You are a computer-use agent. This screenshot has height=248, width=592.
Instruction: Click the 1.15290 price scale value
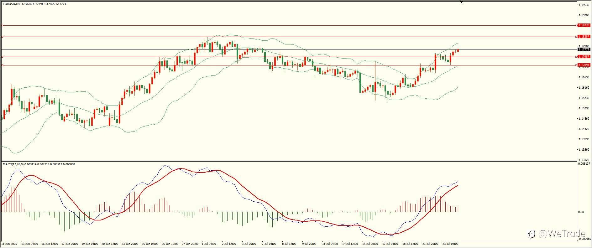coord(584,108)
